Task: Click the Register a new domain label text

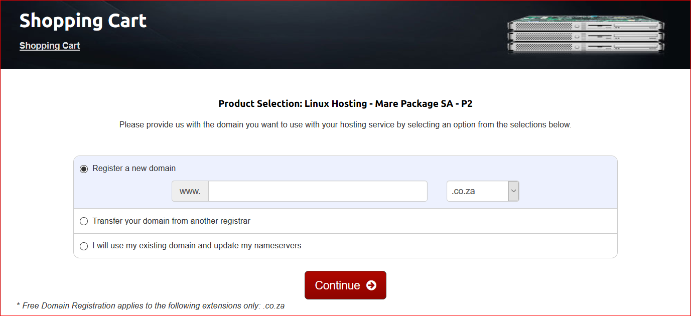Action: point(134,169)
